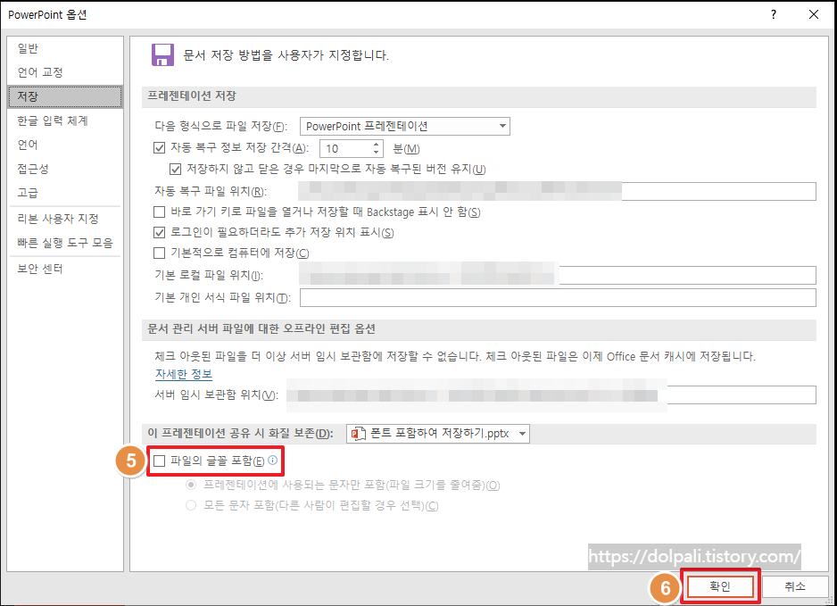Click PowerPoint file icon in 화질 보존 dropdown
The image size is (837, 606).
click(358, 434)
